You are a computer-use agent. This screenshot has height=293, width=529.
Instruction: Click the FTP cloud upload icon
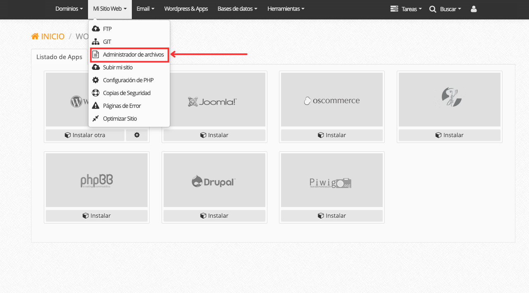95,29
